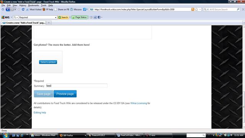Open the Help menu
The height and width of the screenshot is (138, 245).
pyautogui.click(x=51, y=5)
